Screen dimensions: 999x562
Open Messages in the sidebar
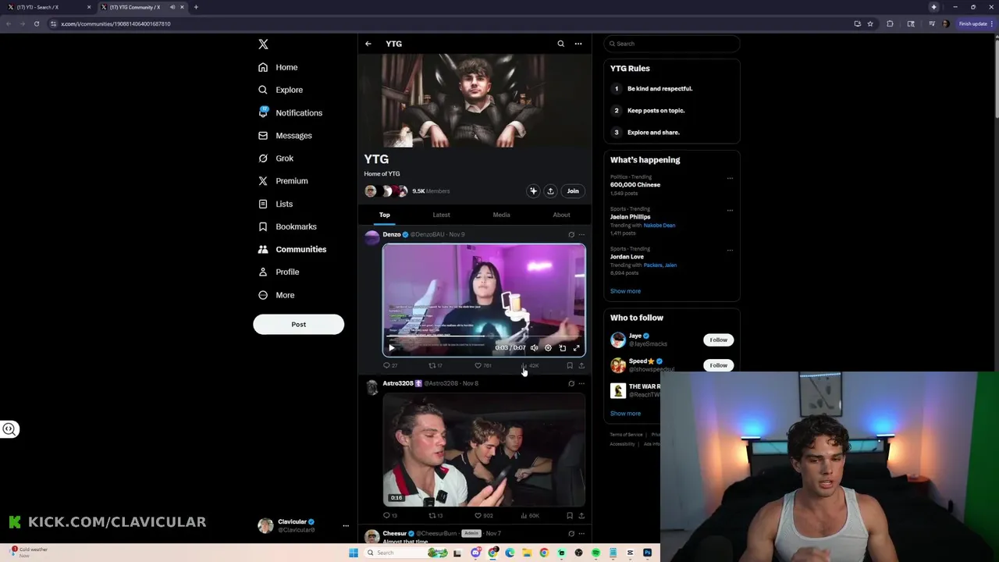click(x=285, y=136)
